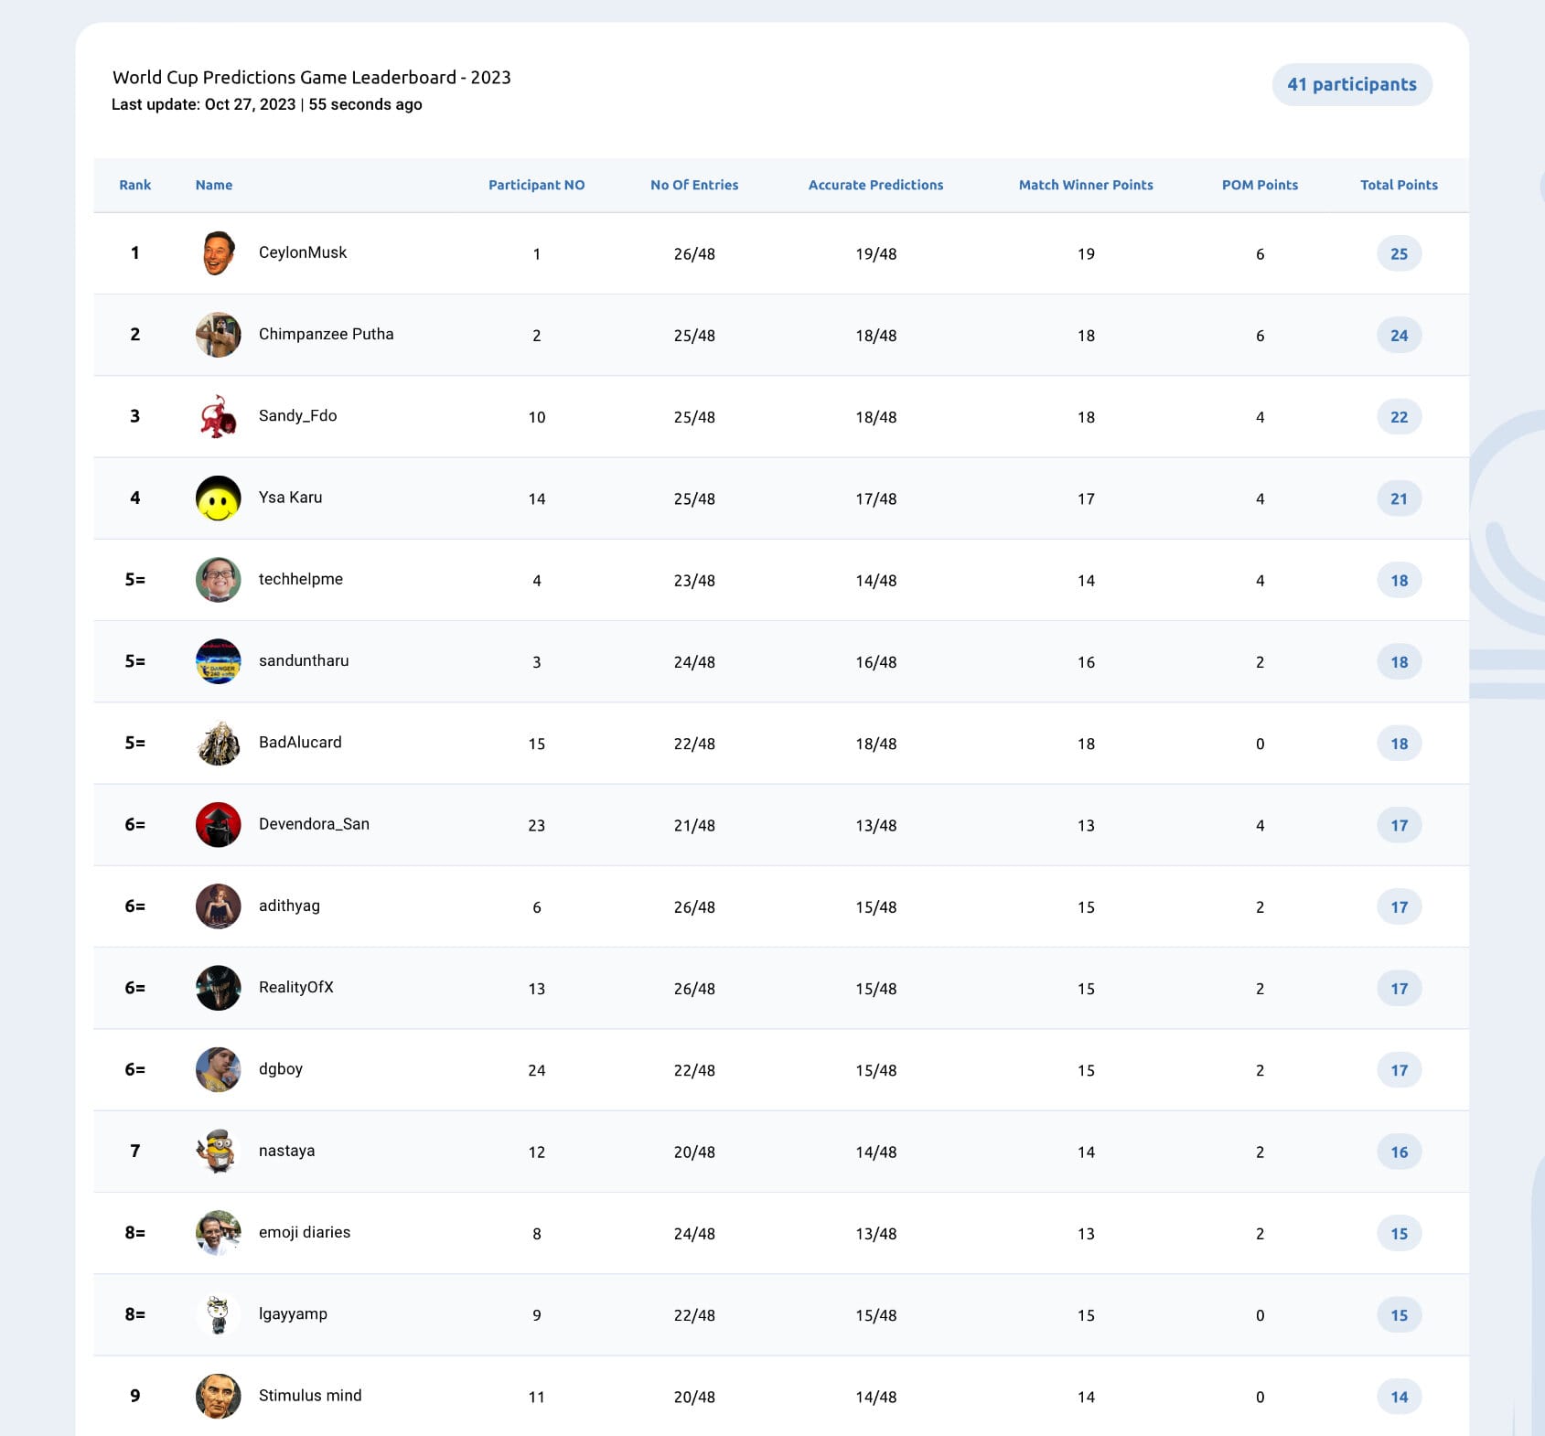Screen dimensions: 1545x1436
Task: Open techhelpme's avatar image
Action: coord(219,580)
